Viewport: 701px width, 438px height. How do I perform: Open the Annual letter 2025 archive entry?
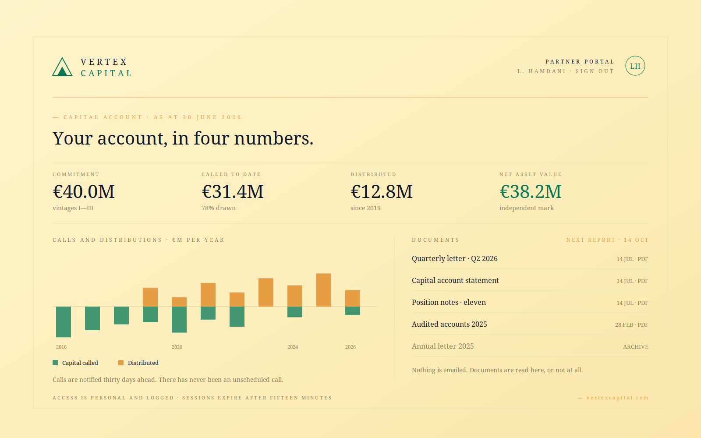(x=530, y=346)
